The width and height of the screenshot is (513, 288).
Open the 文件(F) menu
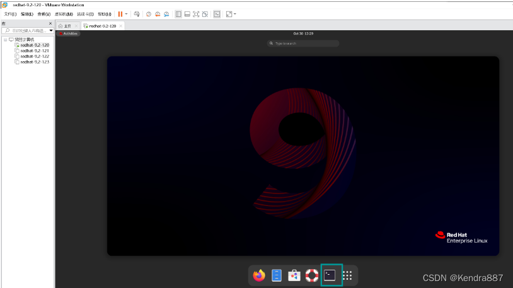(x=10, y=14)
